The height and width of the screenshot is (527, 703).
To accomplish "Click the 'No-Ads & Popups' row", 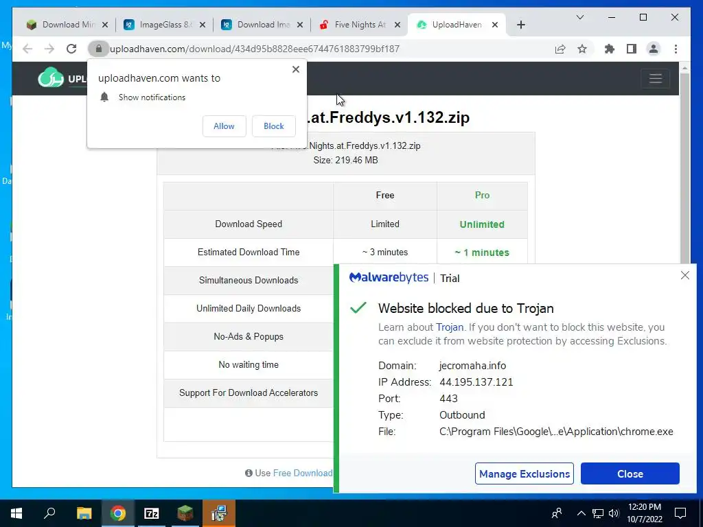I will [x=249, y=336].
